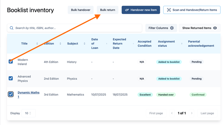
Task: Open the Dynamic Maths 1 link
Action: click(28, 95)
